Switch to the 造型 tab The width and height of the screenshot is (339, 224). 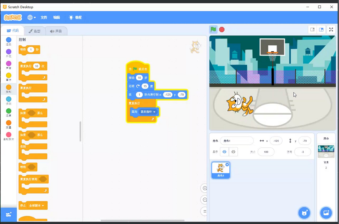click(35, 31)
